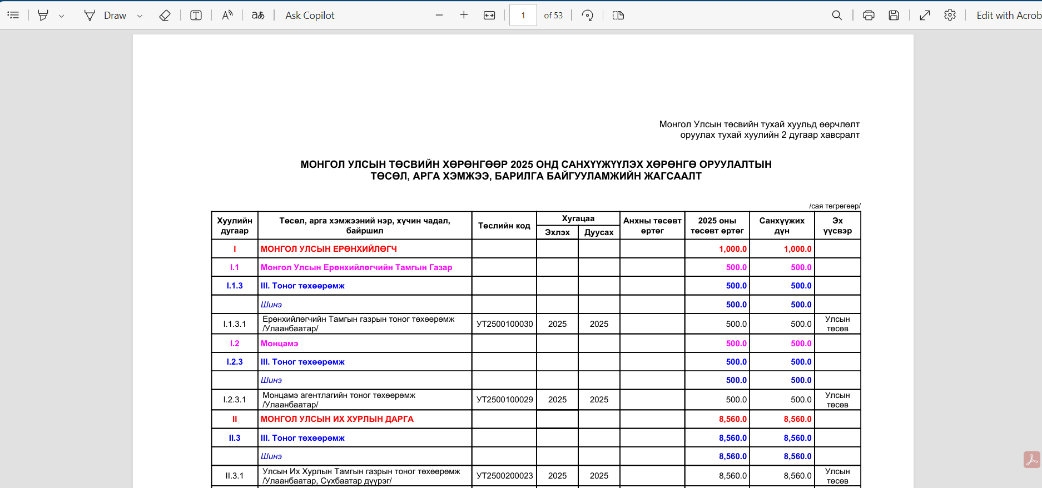The width and height of the screenshot is (1042, 488).
Task: Rotate the PDF page
Action: point(587,16)
